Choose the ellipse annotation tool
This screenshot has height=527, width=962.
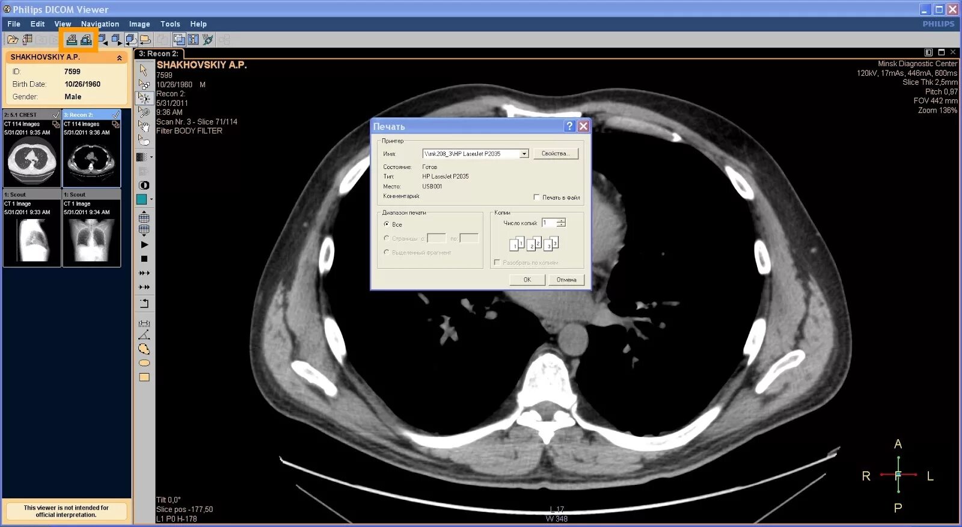(x=144, y=363)
